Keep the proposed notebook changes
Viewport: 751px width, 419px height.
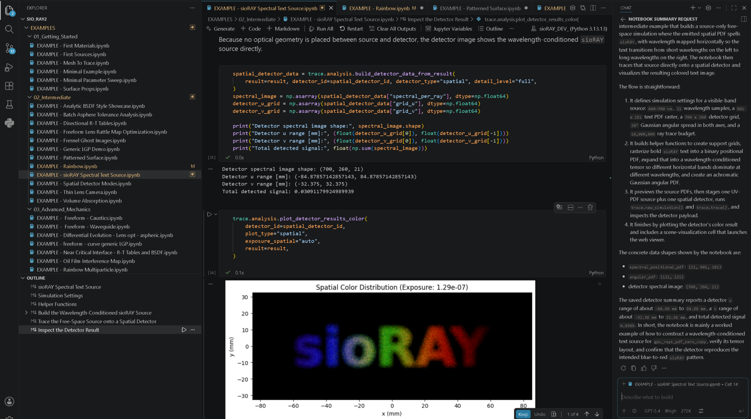(x=523, y=414)
